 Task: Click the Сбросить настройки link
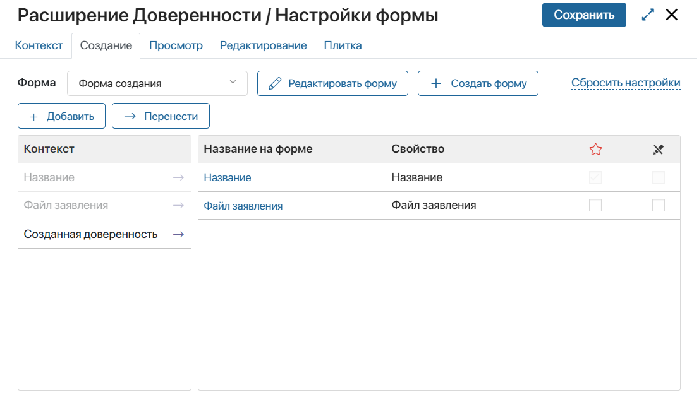coord(626,83)
